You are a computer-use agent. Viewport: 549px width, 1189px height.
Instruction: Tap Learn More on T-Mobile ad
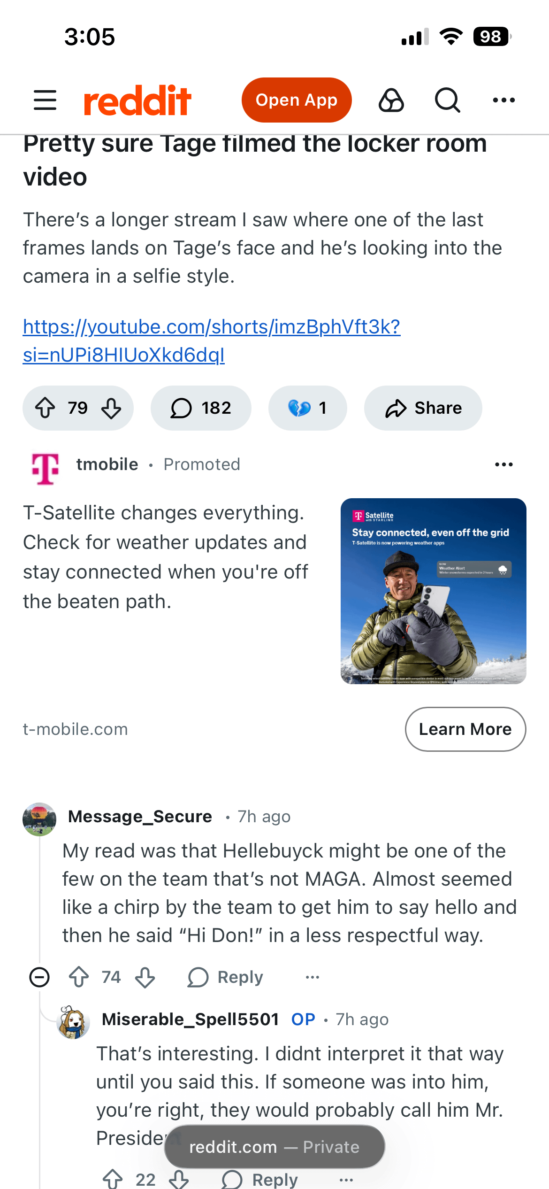point(465,729)
